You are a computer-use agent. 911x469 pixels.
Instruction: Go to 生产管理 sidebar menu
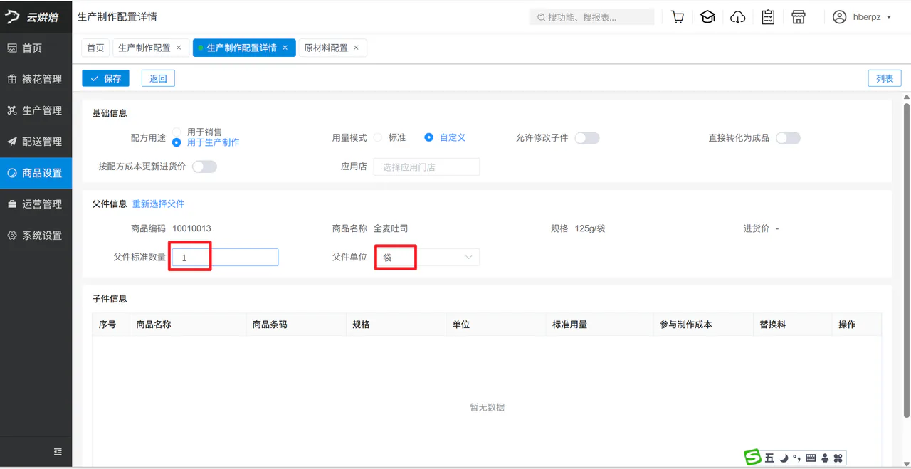pos(36,110)
